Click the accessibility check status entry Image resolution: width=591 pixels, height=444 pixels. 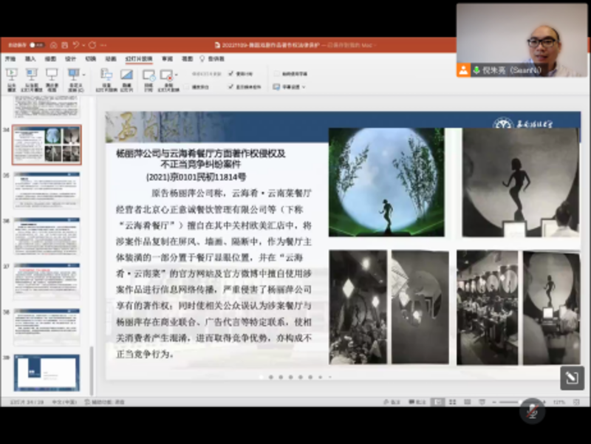(104, 402)
